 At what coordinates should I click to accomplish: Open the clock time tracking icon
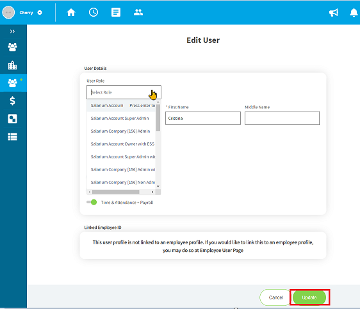pyautogui.click(x=94, y=12)
